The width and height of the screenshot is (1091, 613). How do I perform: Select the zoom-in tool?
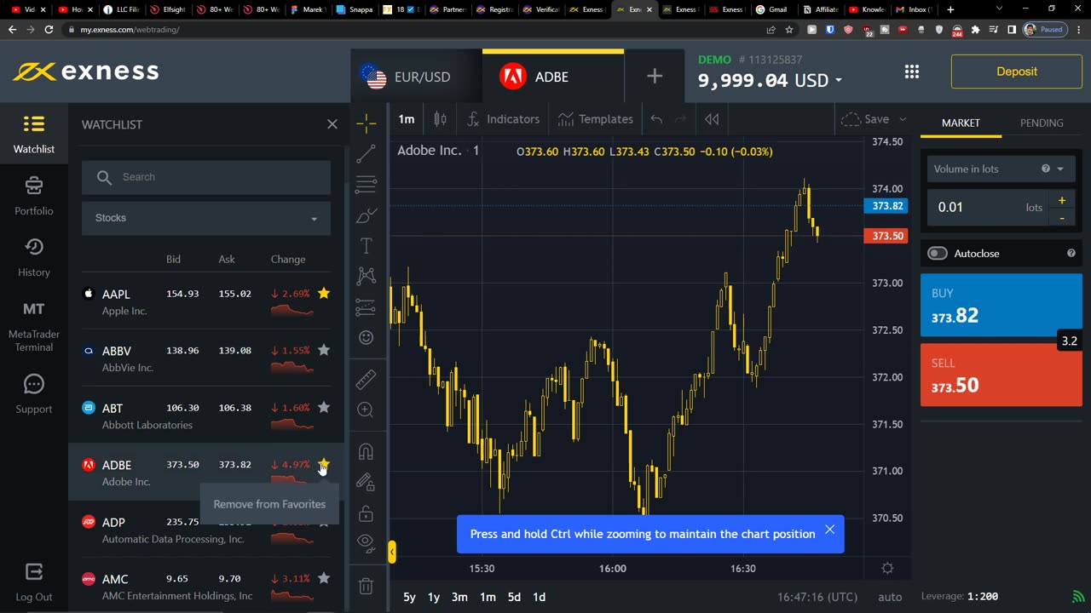[367, 410]
